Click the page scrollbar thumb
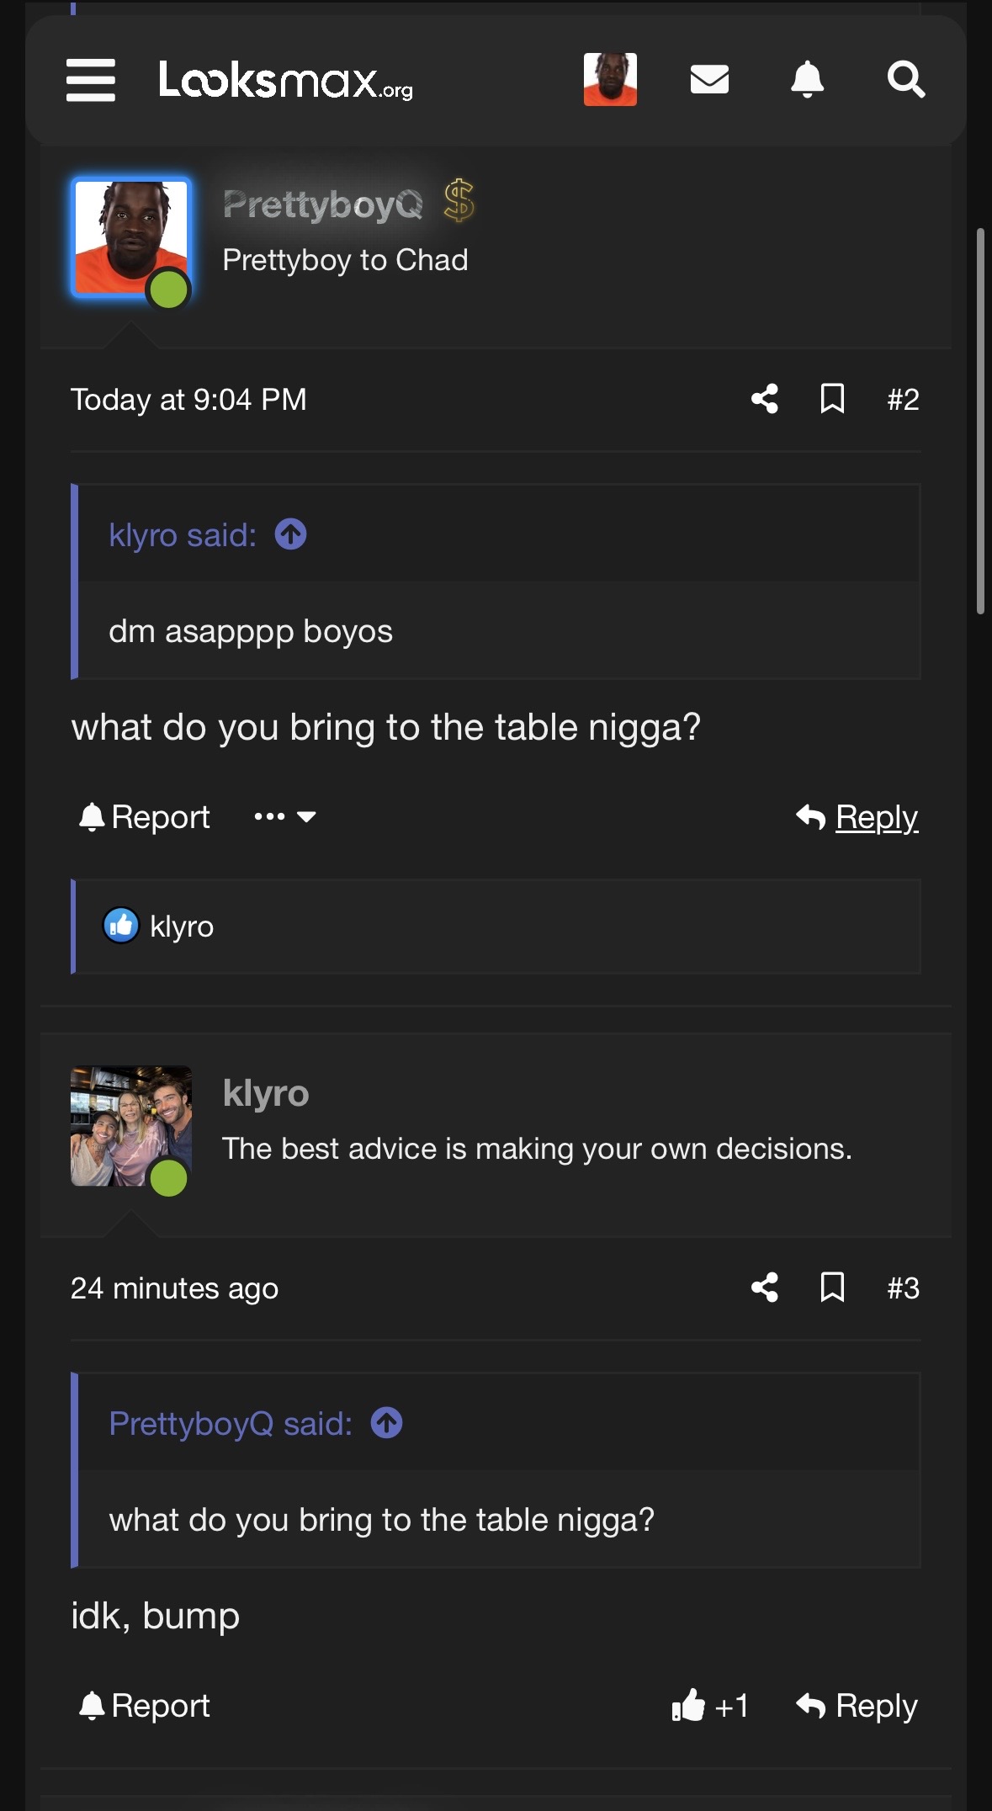The image size is (992, 1811). 980,421
